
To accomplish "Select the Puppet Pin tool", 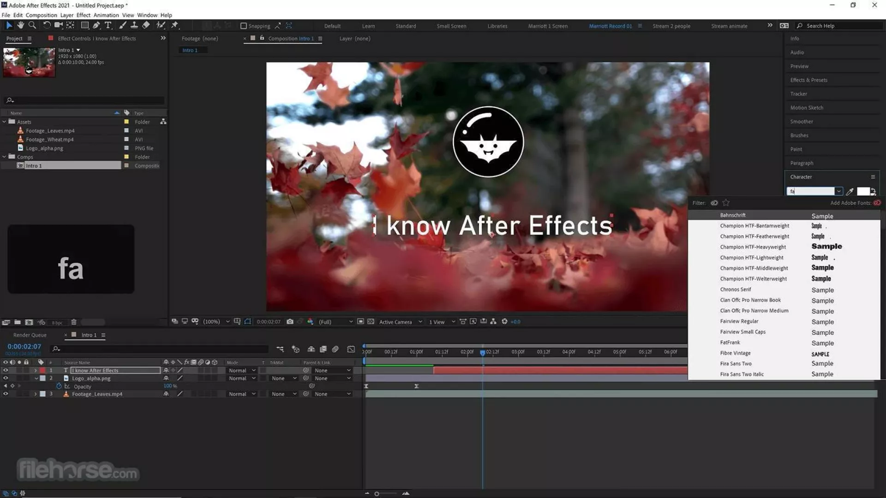I will click(175, 25).
